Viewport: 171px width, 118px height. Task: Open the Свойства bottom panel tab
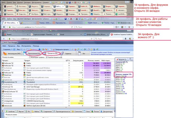[10, 111]
